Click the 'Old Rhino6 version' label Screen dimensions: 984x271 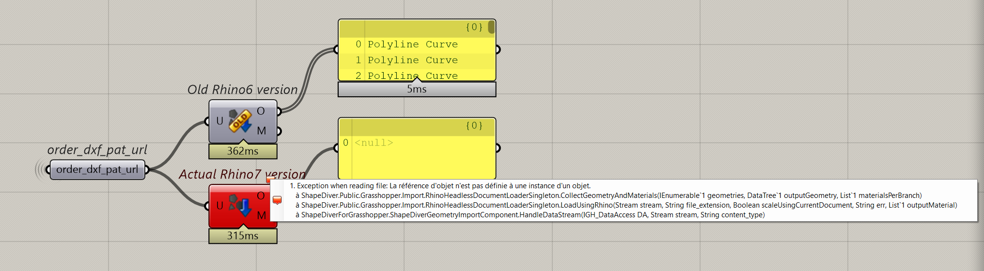(242, 90)
